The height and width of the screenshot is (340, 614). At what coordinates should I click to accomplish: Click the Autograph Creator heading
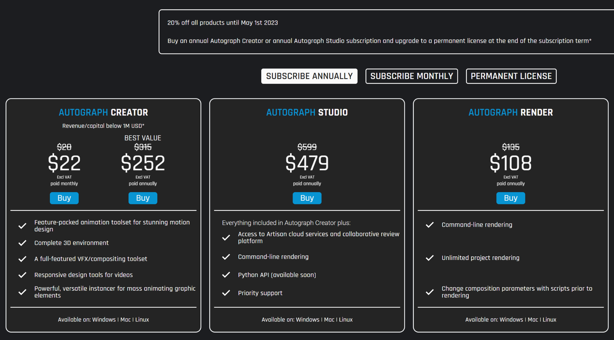click(103, 112)
